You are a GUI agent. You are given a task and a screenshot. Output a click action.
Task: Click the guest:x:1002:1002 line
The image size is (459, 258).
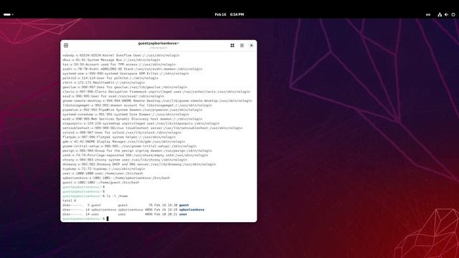click(x=100, y=183)
